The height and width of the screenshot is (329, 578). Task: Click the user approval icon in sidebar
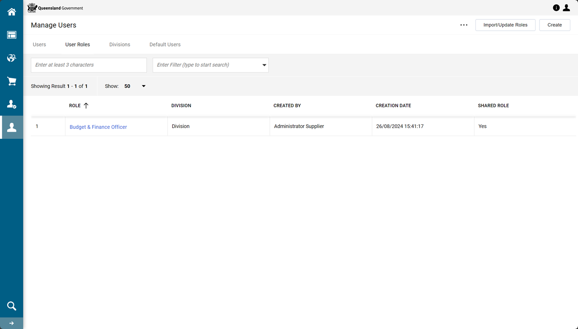pyautogui.click(x=12, y=105)
